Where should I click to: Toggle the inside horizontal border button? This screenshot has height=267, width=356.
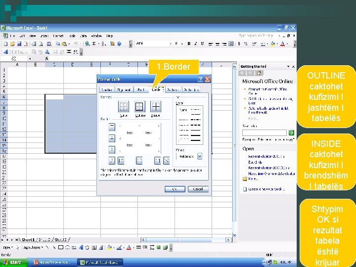(112, 138)
